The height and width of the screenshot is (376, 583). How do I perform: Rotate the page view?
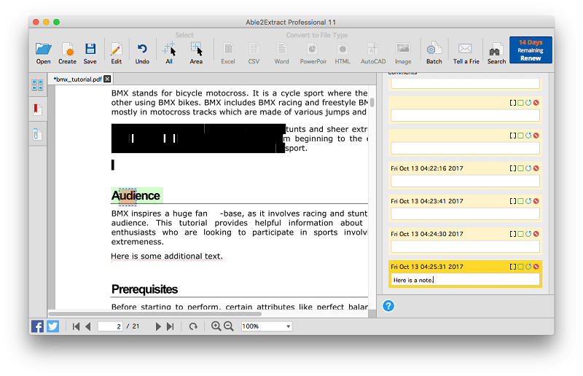tap(193, 326)
